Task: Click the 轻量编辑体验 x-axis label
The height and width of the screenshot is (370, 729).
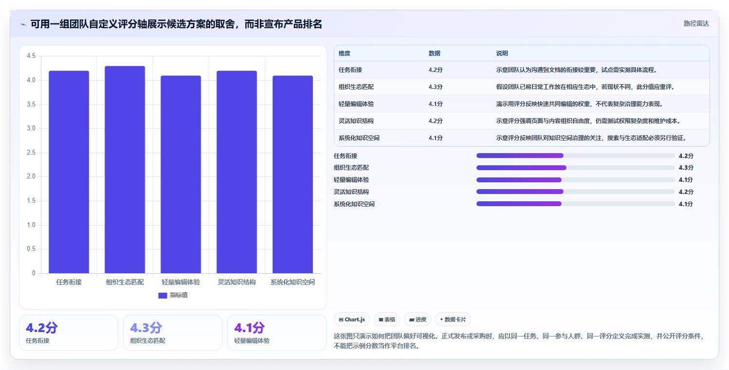Action: point(181,282)
